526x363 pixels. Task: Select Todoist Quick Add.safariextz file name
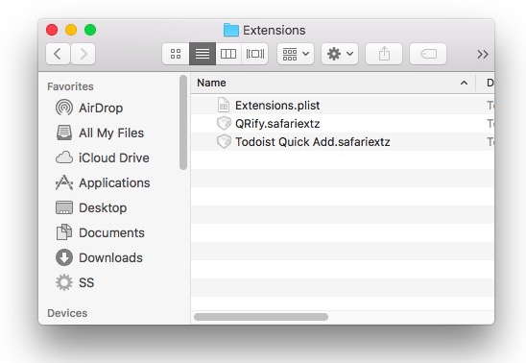pyautogui.click(x=313, y=141)
